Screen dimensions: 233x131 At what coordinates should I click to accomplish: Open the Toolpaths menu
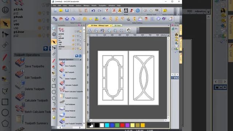click(102, 5)
